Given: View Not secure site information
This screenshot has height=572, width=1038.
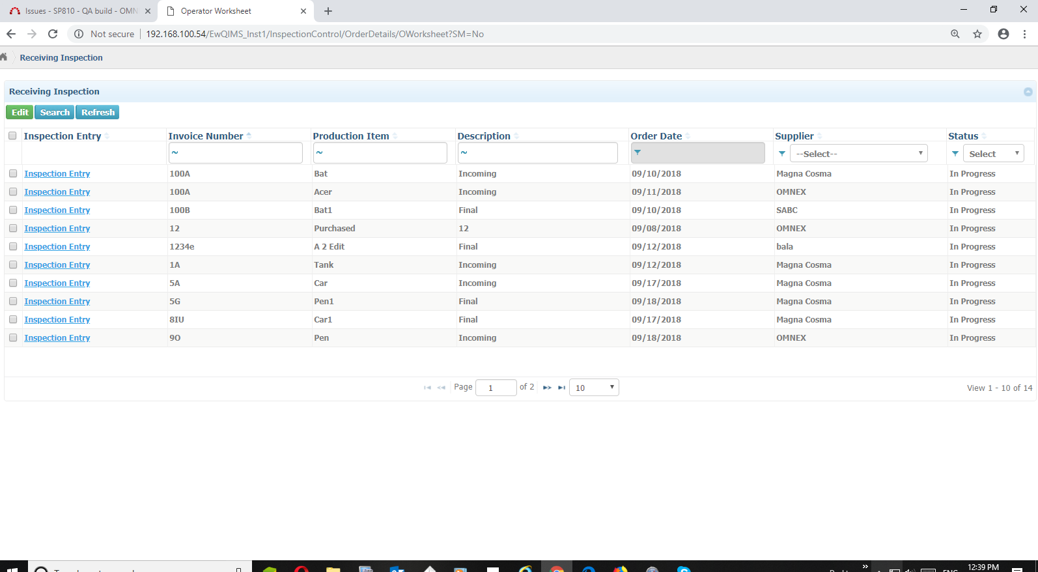Looking at the screenshot, I should pos(104,34).
